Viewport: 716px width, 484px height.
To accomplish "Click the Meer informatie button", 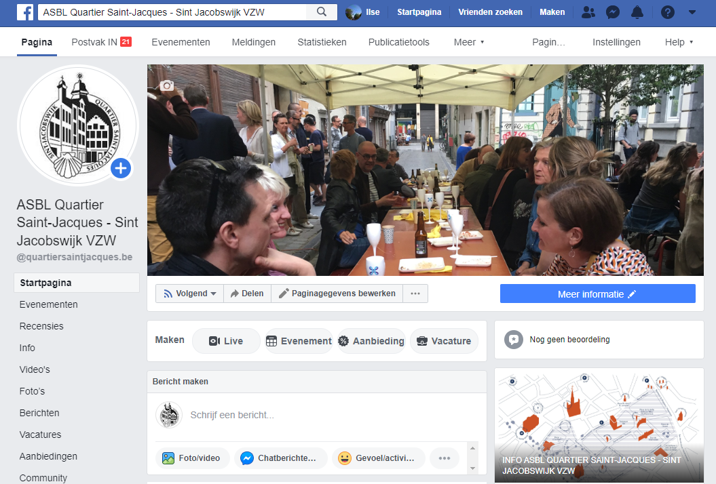I will point(598,294).
